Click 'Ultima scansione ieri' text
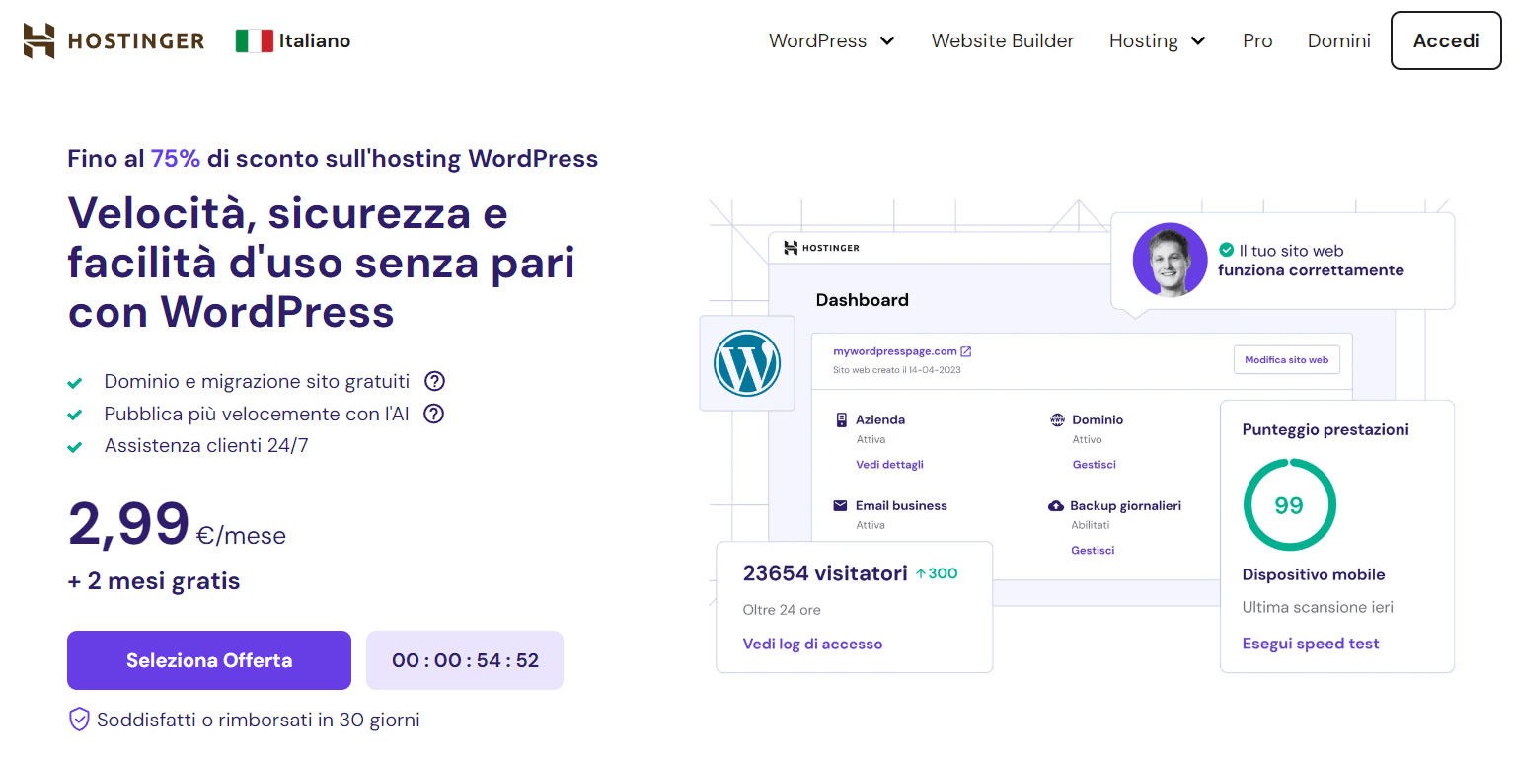Image resolution: width=1514 pixels, height=759 pixels. tap(1318, 607)
